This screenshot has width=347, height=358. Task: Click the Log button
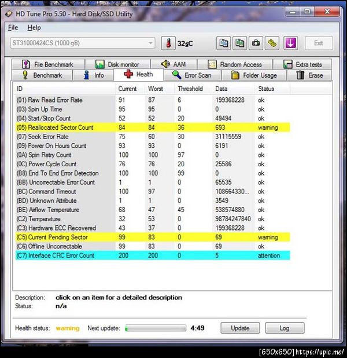[x=285, y=328]
